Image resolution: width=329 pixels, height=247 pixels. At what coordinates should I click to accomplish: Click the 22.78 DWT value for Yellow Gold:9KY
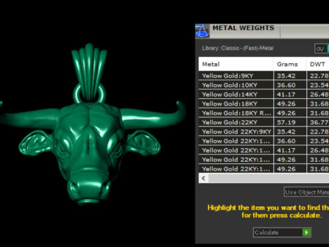319,76
